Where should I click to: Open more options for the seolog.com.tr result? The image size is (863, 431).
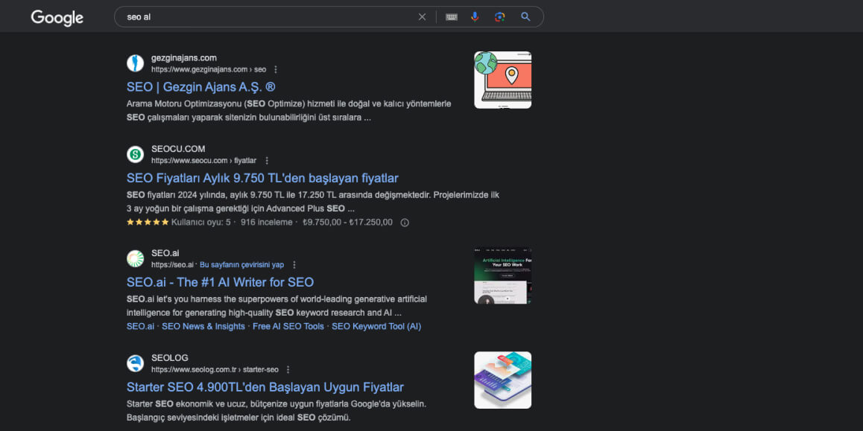click(x=288, y=370)
